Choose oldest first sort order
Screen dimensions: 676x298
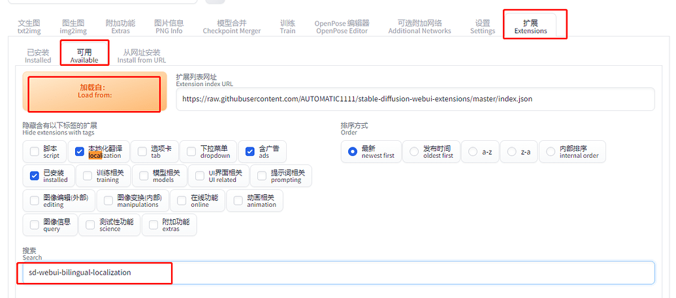[x=414, y=151]
